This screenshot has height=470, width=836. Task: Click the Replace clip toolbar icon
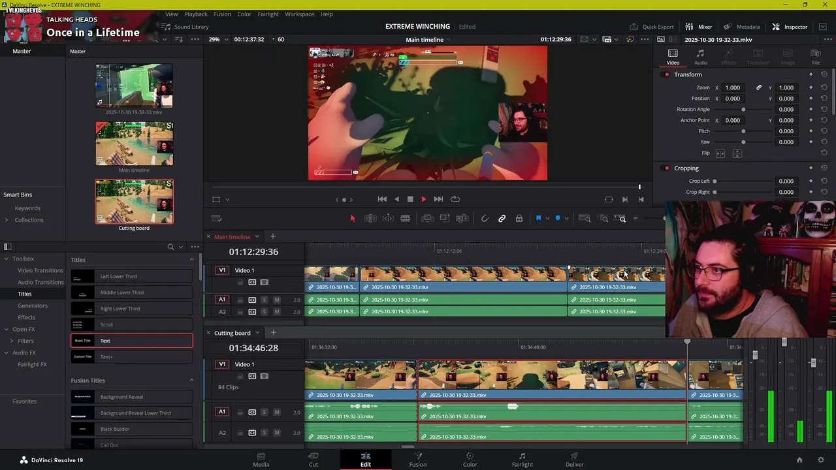(x=462, y=219)
